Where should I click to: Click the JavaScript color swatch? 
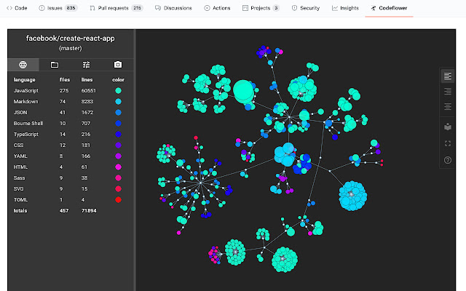[x=118, y=90]
